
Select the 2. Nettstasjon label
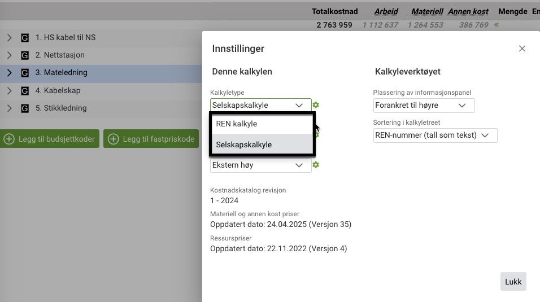(60, 55)
